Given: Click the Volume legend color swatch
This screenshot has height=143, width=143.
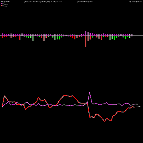Looking at the screenshot, I should click(2, 3).
